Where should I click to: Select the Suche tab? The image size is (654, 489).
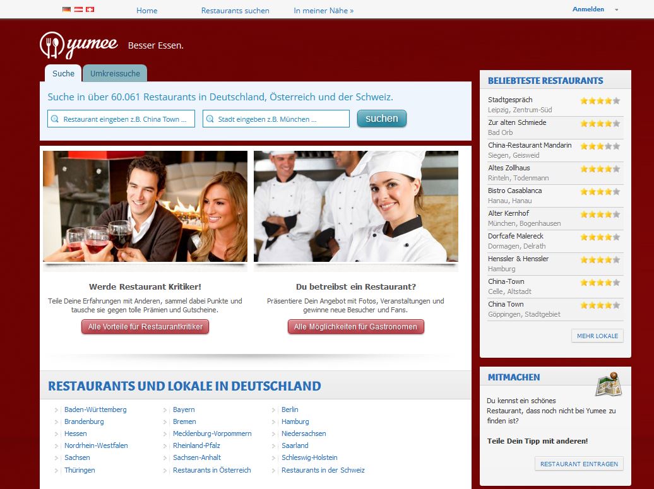coord(63,74)
